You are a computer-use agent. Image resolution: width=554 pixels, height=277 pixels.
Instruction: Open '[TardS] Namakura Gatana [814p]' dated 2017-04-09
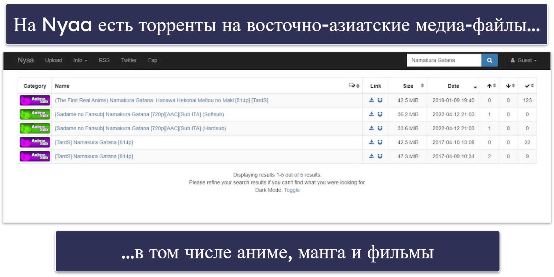coord(94,156)
